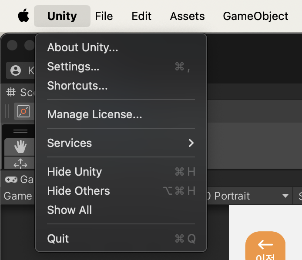Open Shortcuts... from the Unity menu

121,86
